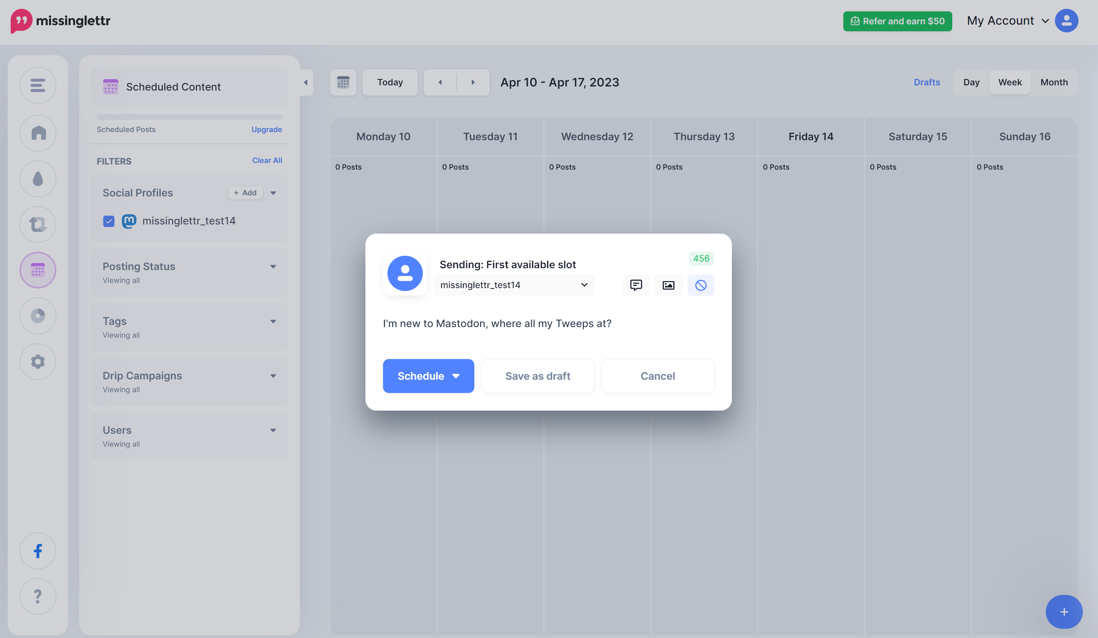Open the Drip campaigns droplet icon
The height and width of the screenshot is (638, 1098).
38,179
